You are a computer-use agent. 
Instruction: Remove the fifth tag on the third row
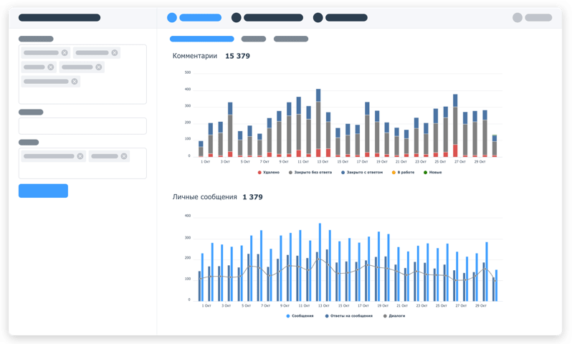point(74,82)
